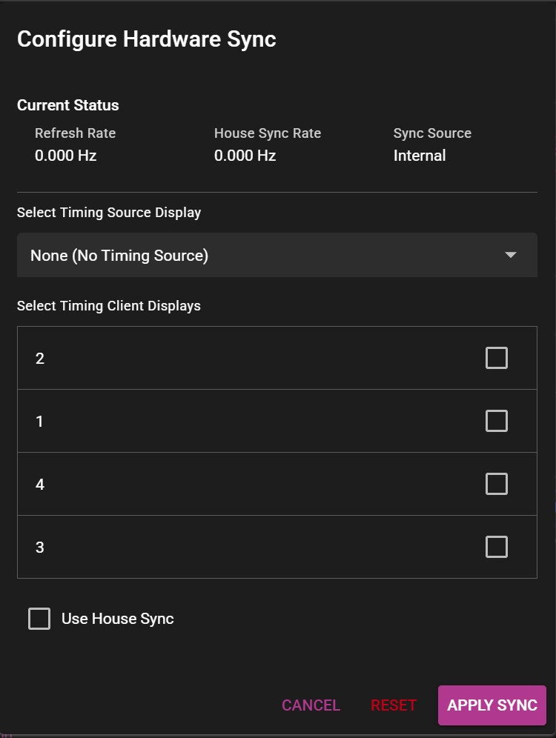Click CANCEL to dismiss the dialog
Image resolution: width=556 pixels, height=738 pixels.
coord(311,705)
